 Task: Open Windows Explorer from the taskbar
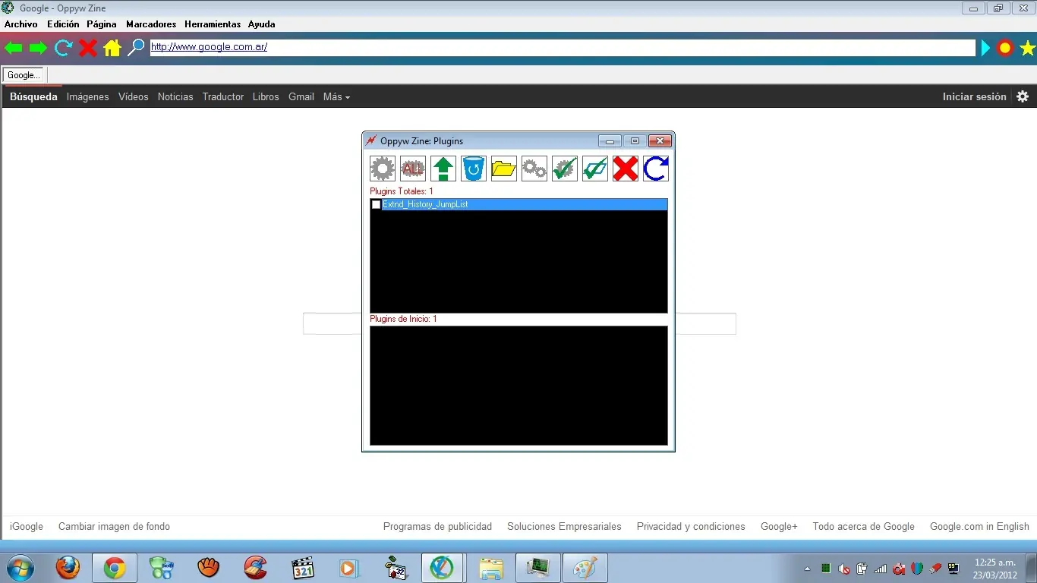click(x=491, y=568)
